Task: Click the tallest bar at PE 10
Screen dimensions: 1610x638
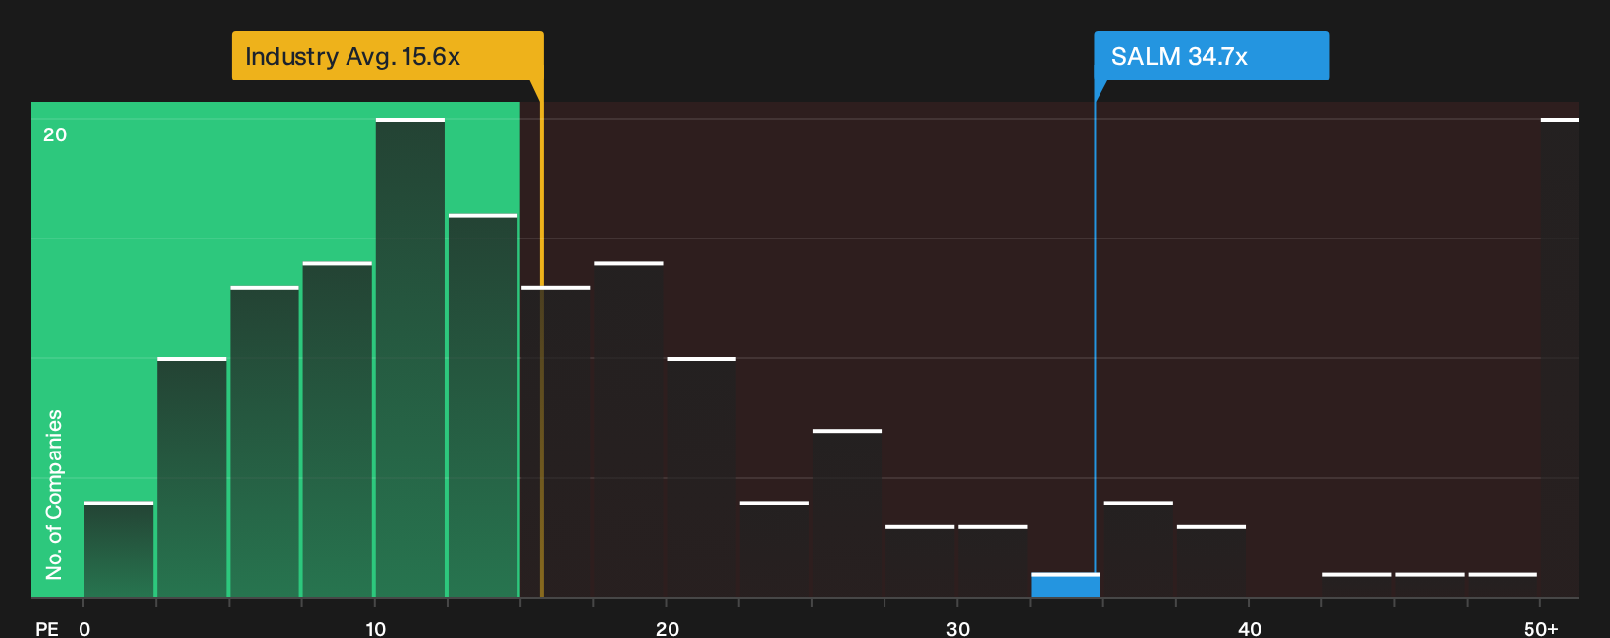Action: pyautogui.click(x=410, y=357)
